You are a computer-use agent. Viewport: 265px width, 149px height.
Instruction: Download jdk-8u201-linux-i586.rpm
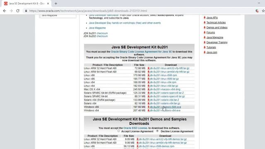coord(163,75)
